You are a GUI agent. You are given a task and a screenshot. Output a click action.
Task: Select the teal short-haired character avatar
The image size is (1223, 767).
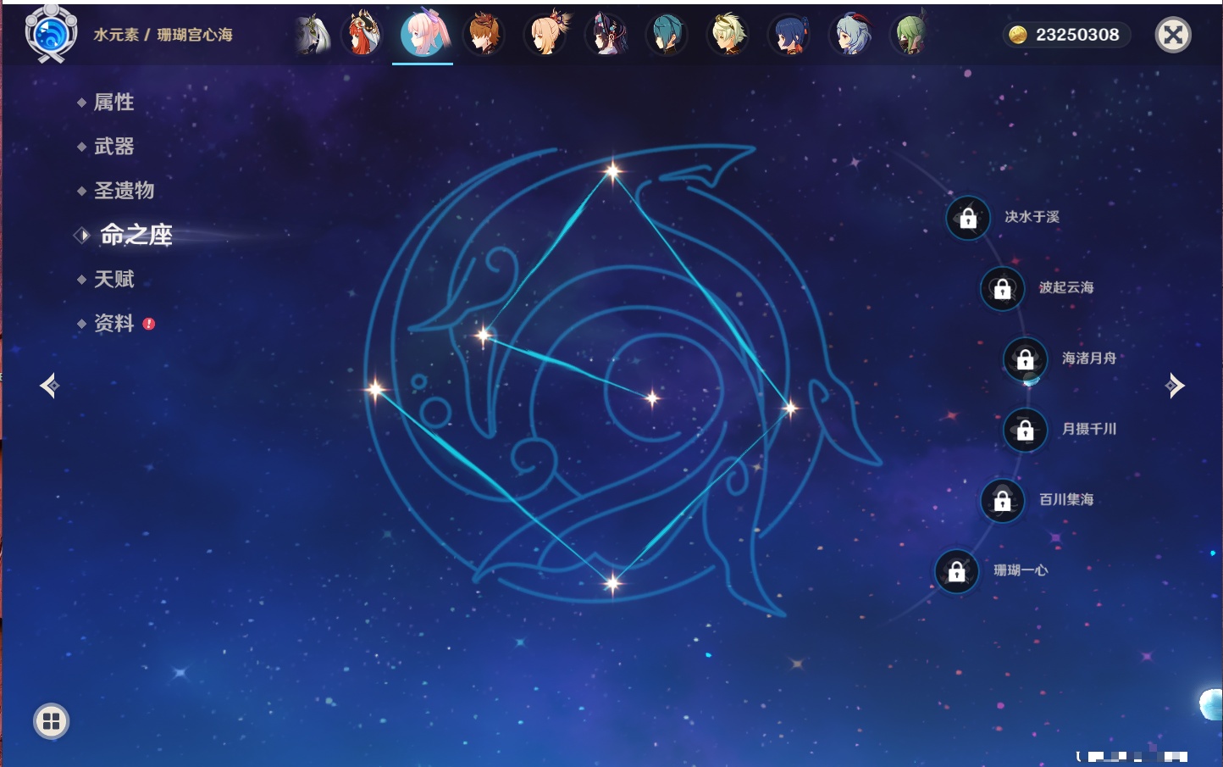coord(667,35)
